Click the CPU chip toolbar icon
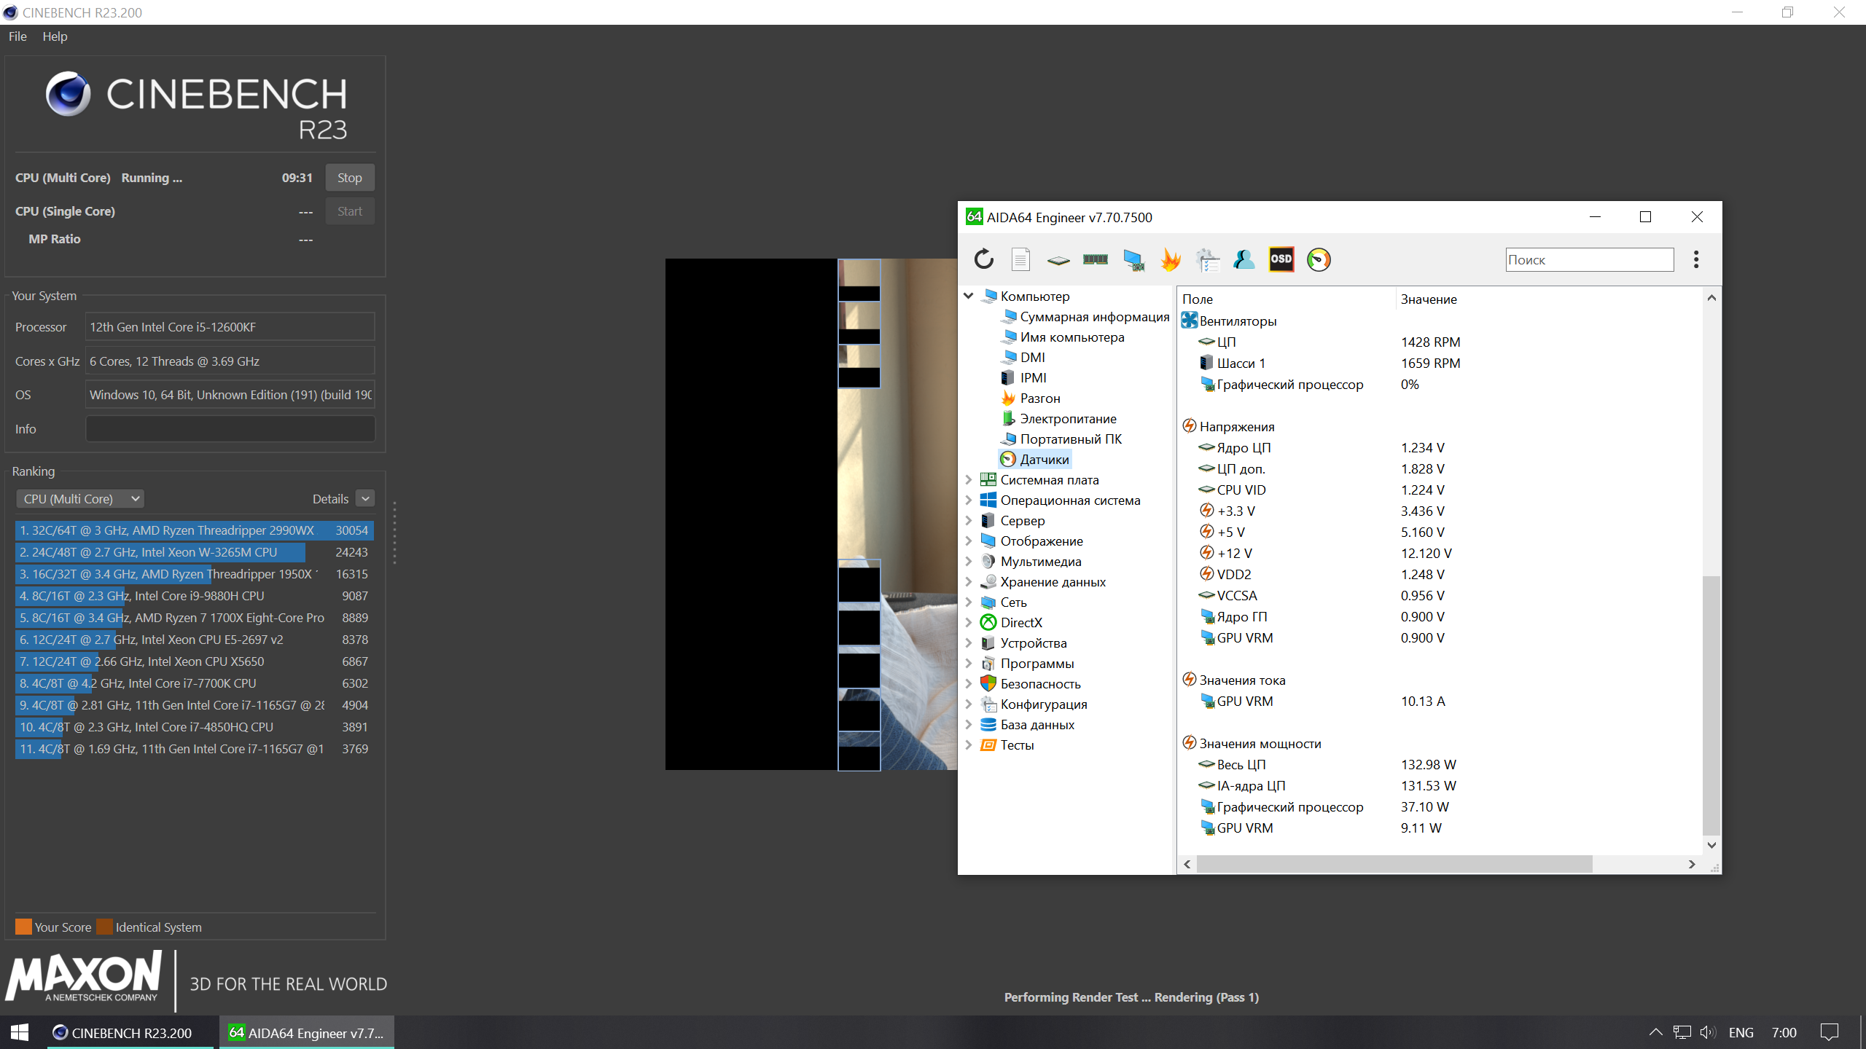The width and height of the screenshot is (1866, 1049). 1058,259
